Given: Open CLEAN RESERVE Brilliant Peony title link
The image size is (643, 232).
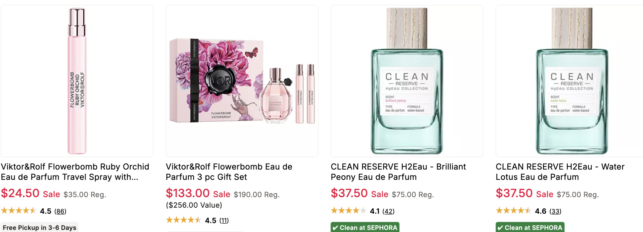Looking at the screenshot, I should coord(398,172).
